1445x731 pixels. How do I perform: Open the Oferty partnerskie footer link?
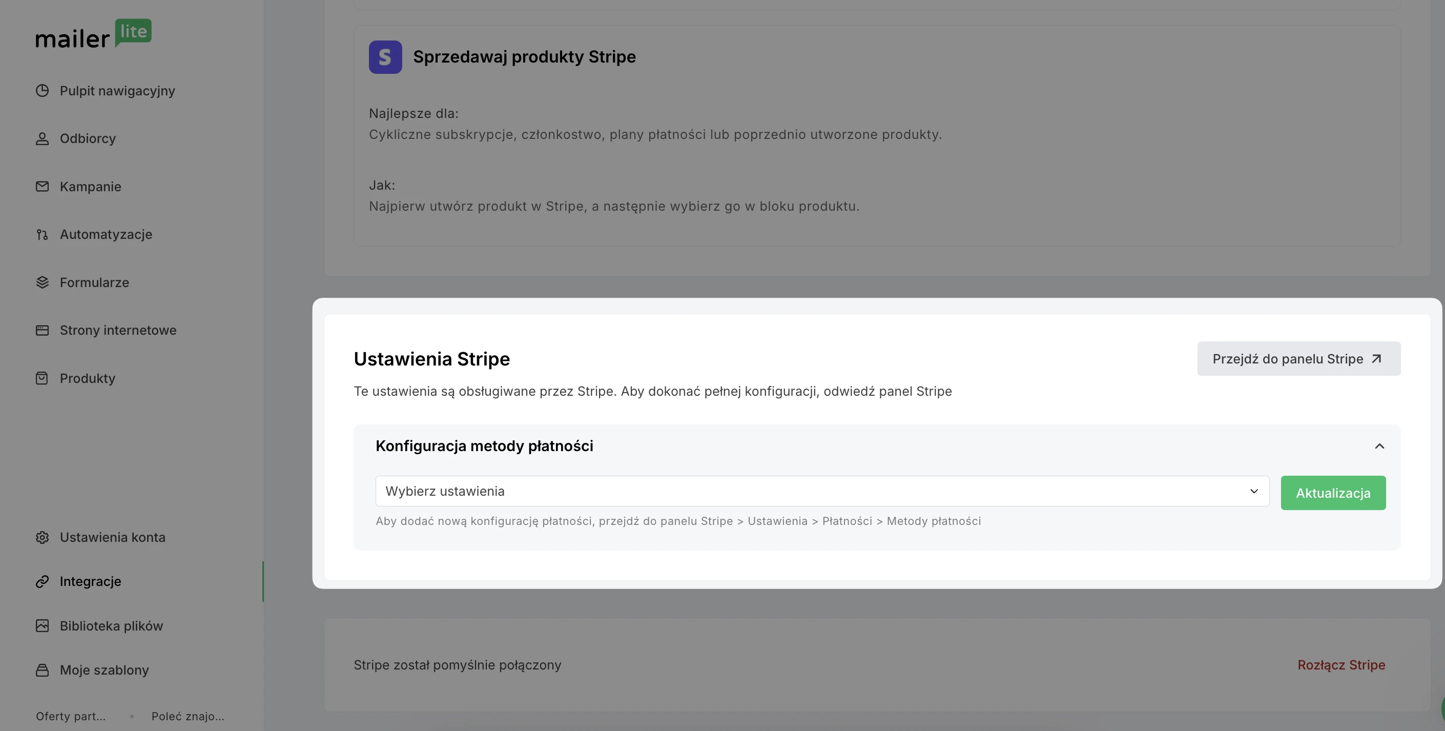coord(71,717)
